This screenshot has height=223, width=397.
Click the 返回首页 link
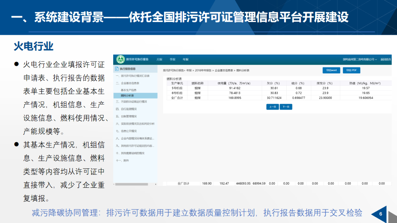(x=385, y=59)
